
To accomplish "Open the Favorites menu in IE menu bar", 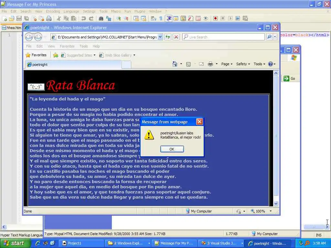I will (67, 46).
